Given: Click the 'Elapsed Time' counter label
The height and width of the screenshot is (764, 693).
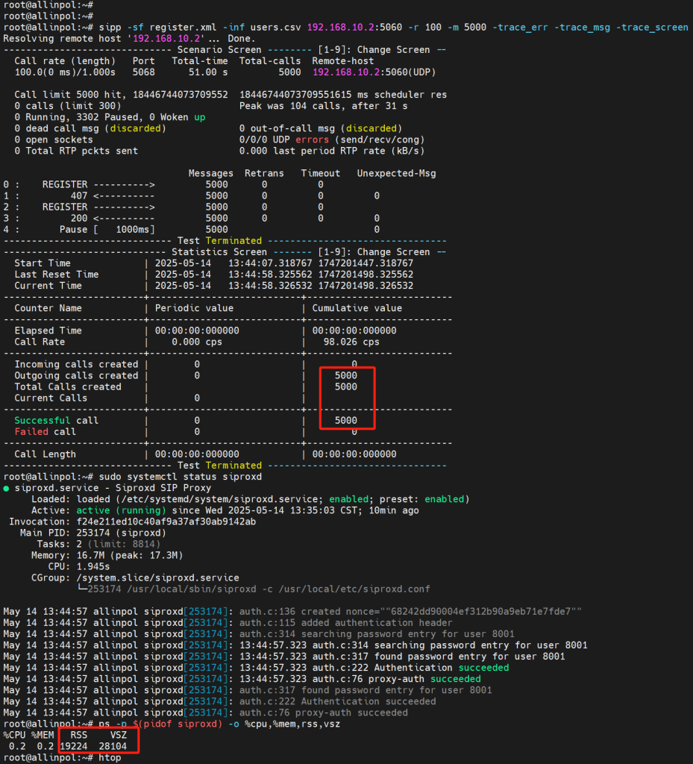Looking at the screenshot, I should pos(48,331).
